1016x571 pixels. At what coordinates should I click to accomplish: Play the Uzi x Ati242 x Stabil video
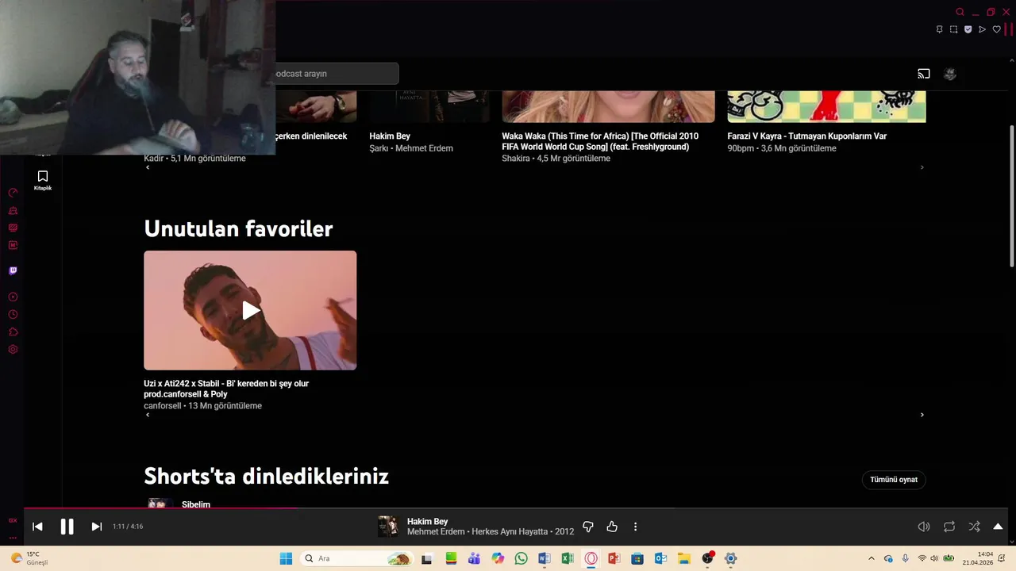coord(250,310)
